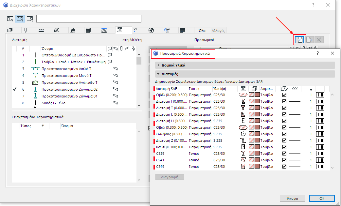Click the right-list search mode icon
341x206 pixels.
click(30, 19)
